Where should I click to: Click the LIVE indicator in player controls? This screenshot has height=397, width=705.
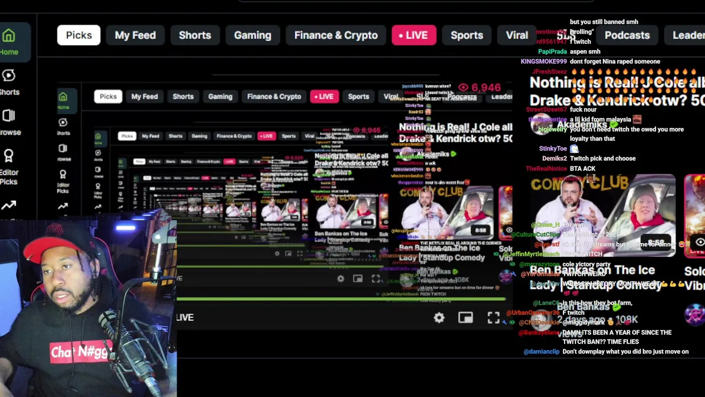click(x=185, y=318)
